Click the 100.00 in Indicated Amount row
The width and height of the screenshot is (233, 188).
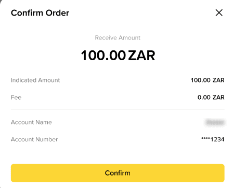[x=201, y=80]
